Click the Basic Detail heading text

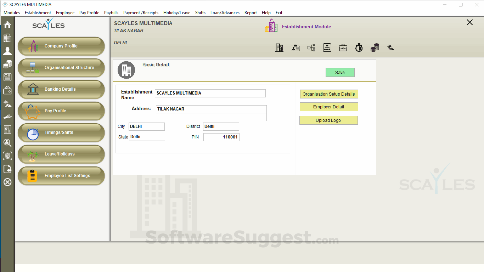[x=156, y=64]
